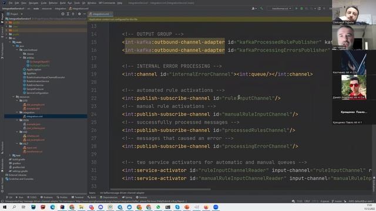The height and width of the screenshot is (211, 376).
Task: Click the internalErrorChannel line 19 code
Action: point(217,74)
